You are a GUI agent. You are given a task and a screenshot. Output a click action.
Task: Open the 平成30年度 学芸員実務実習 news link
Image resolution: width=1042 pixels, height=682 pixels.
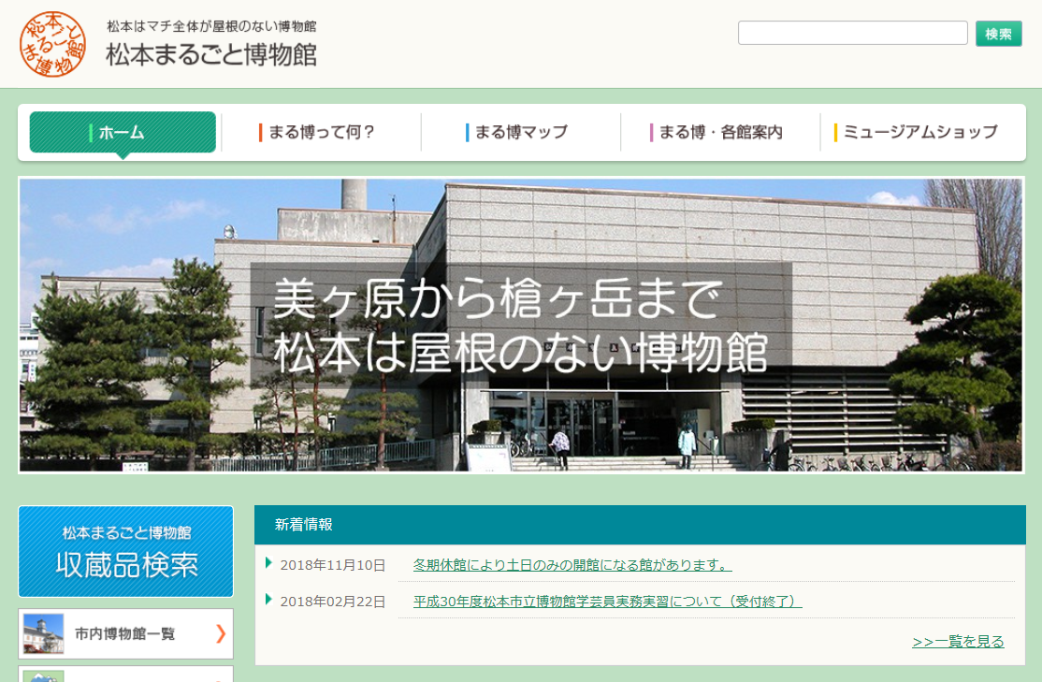tap(607, 602)
